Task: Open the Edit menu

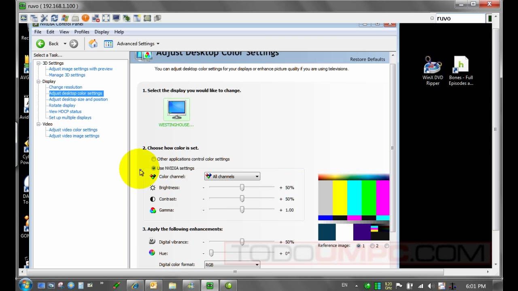Action: click(x=50, y=32)
